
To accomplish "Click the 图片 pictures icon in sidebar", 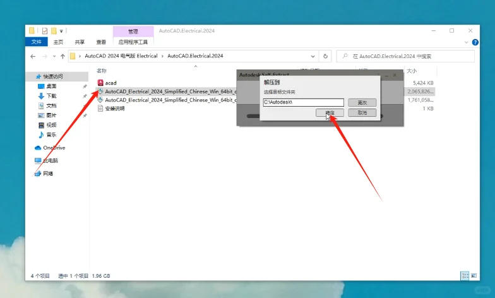I will tap(41, 116).
